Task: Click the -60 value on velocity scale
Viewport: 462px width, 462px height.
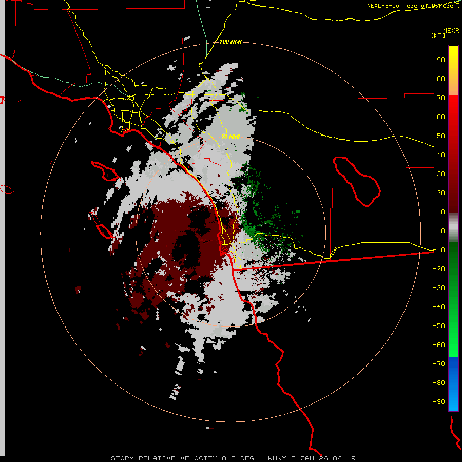Action: (x=439, y=345)
